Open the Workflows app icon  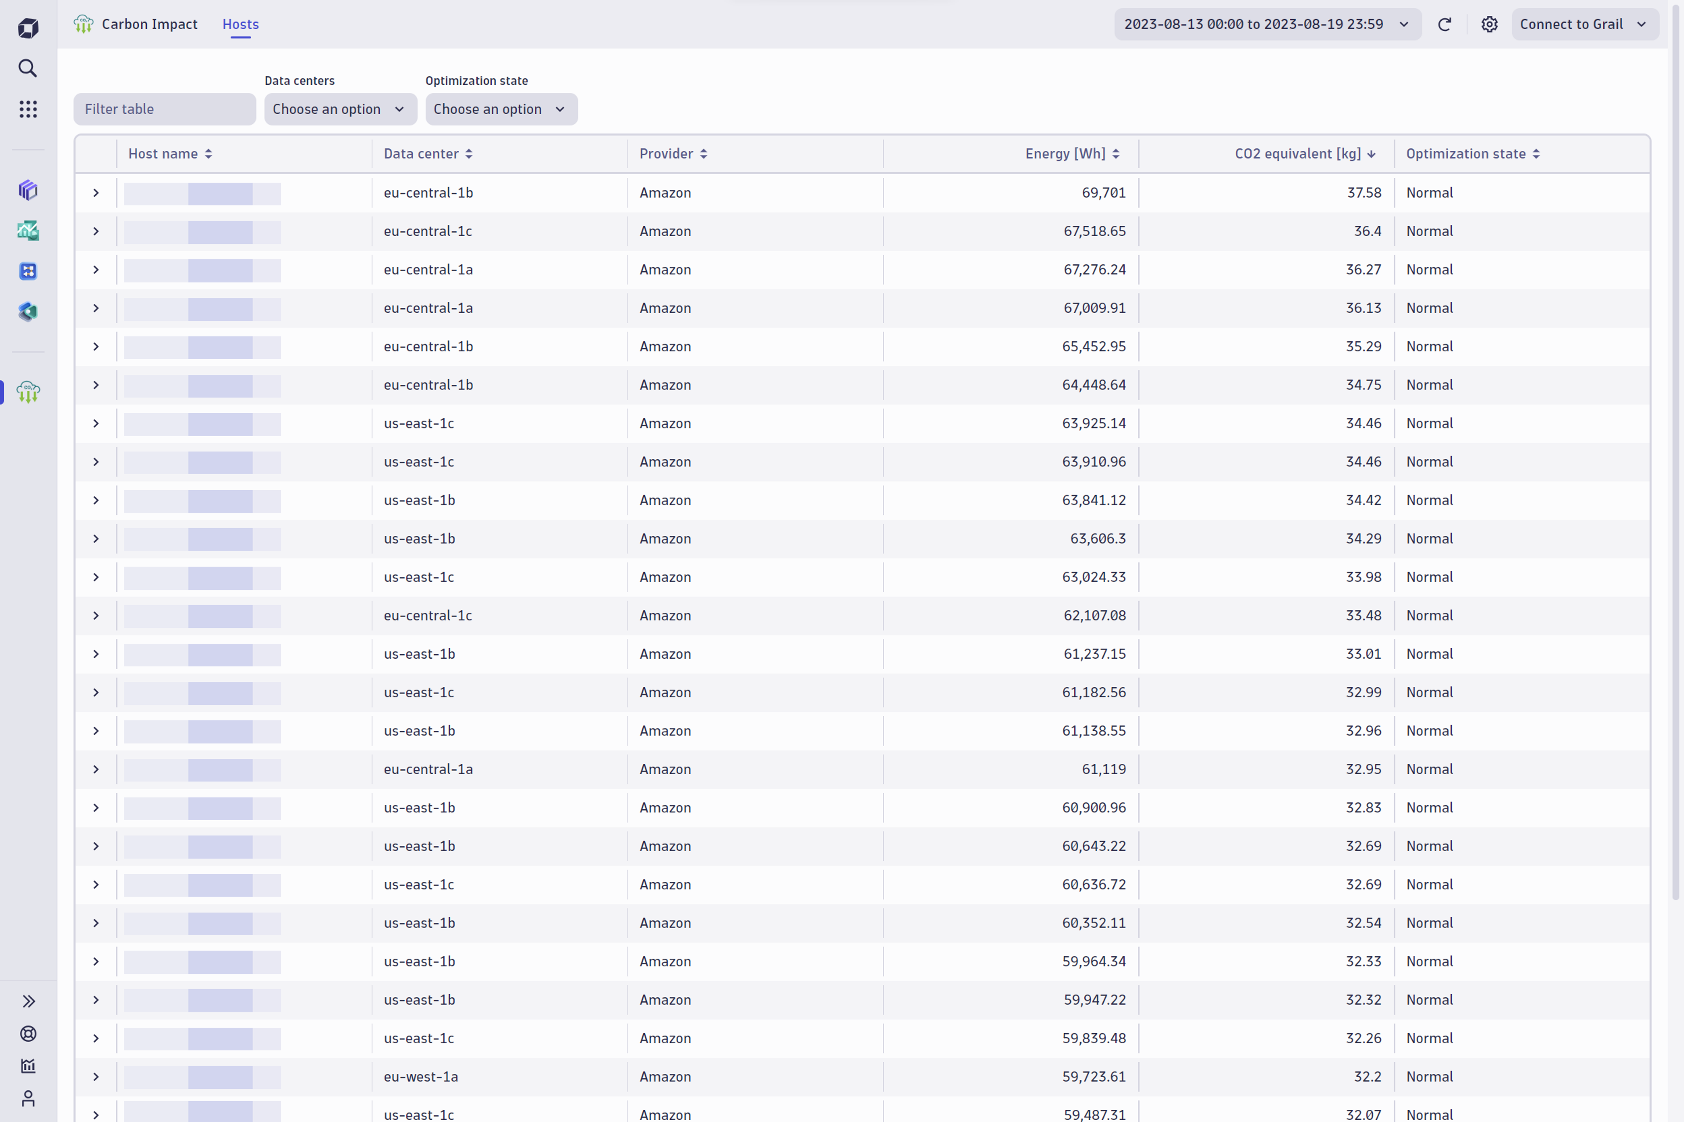pyautogui.click(x=27, y=271)
